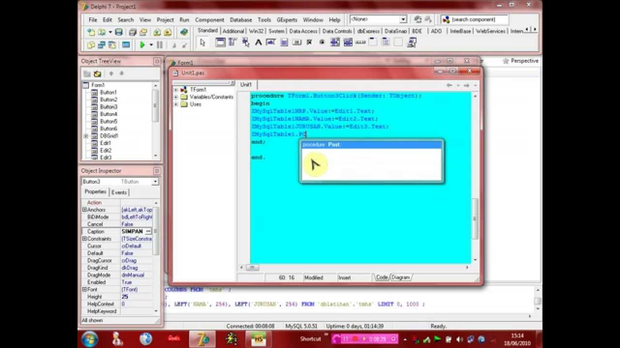
Task: Open the Component menu
Action: tap(209, 20)
